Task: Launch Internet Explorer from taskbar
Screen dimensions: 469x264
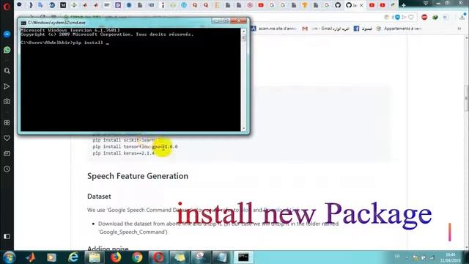Action: tap(73, 257)
